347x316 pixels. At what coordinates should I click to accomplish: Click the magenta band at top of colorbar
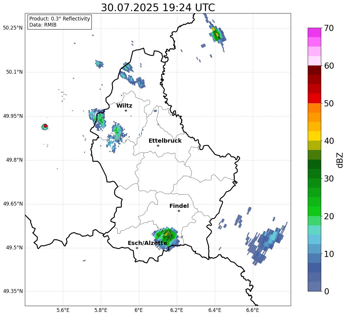tap(314, 32)
